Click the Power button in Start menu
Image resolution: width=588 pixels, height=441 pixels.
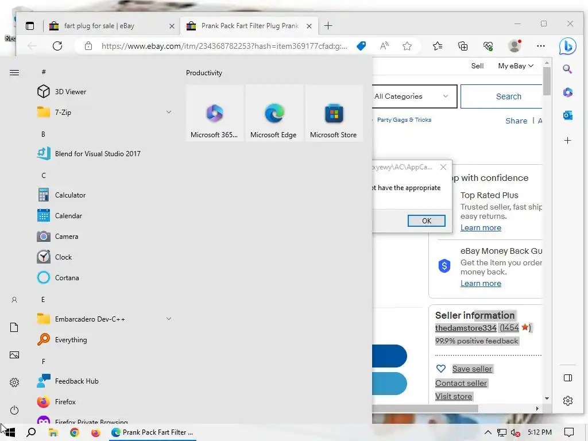coord(14,410)
